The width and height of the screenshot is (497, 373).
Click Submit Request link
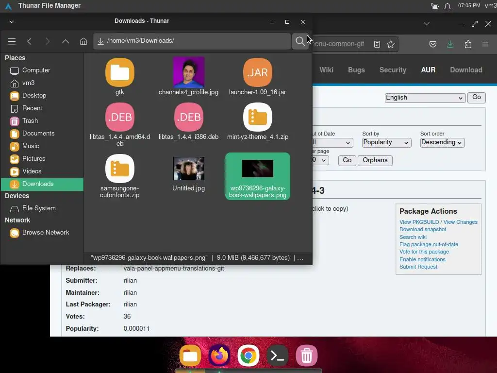[x=418, y=267]
